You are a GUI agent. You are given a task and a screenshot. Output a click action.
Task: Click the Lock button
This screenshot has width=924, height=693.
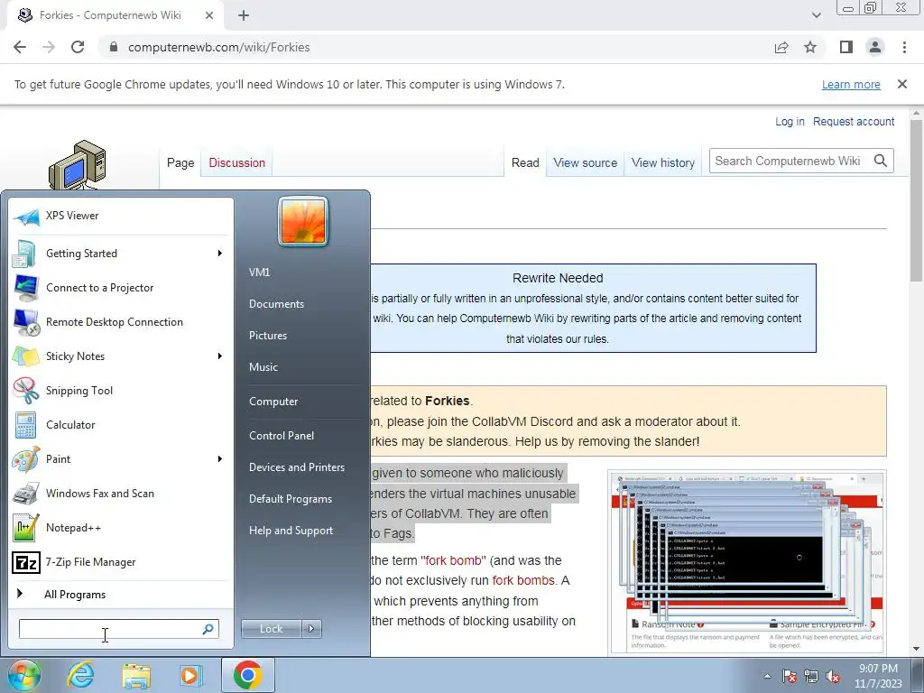[271, 629]
